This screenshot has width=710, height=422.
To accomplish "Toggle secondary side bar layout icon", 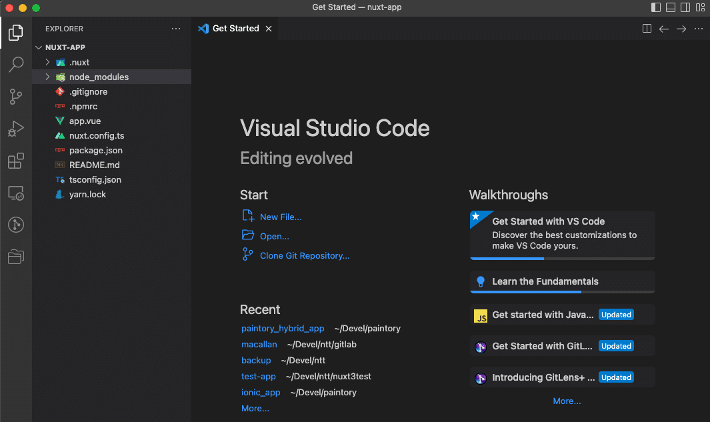I will point(685,7).
